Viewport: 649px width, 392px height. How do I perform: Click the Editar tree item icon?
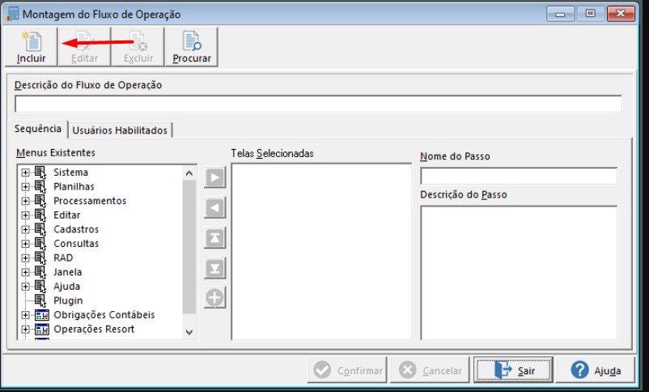[40, 215]
